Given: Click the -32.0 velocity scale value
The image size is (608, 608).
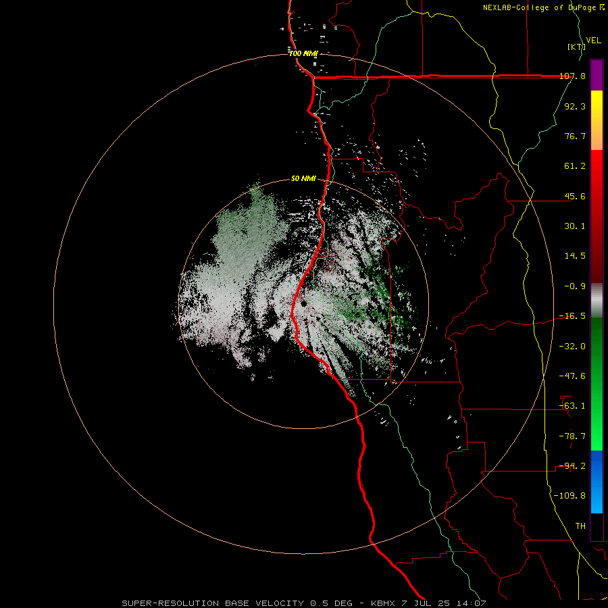Looking at the screenshot, I should point(572,347).
